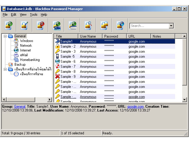189x142 pixels.
Task: Click the phone icon of Sample -5
Action: pyautogui.click(x=58, y=57)
